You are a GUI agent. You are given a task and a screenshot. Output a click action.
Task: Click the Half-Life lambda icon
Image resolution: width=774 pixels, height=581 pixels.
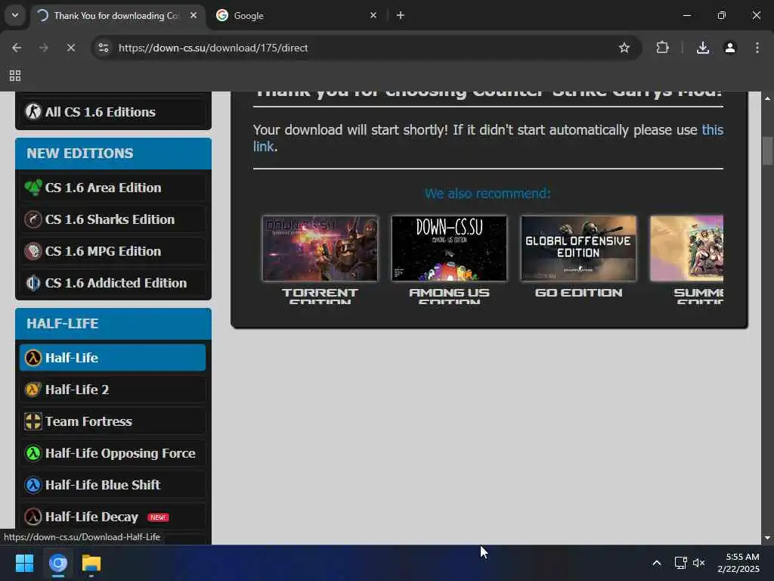coord(33,358)
